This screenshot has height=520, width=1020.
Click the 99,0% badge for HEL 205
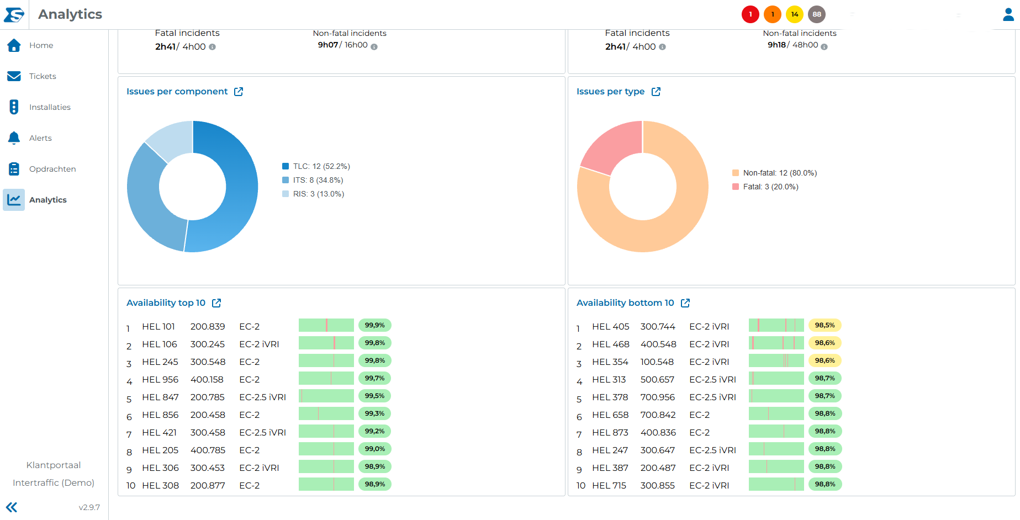[x=375, y=449]
